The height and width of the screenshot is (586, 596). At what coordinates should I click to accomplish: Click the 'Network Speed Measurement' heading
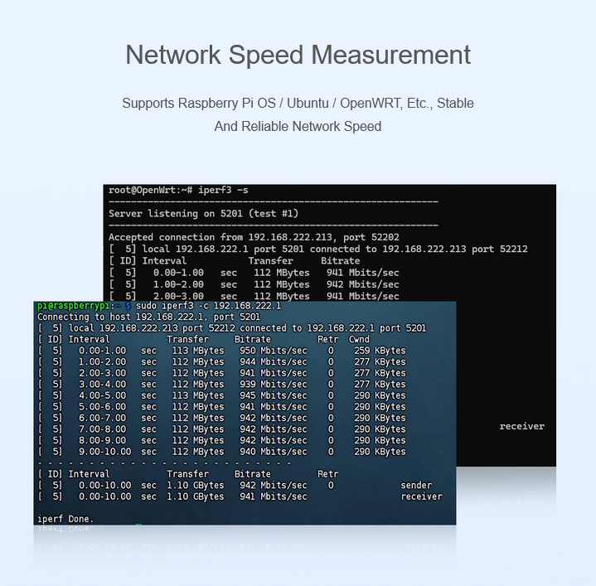click(298, 55)
